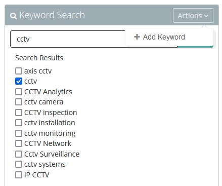Select the CCTV inspection checkbox
Screen dimensions: 222x186
(x=19, y=113)
